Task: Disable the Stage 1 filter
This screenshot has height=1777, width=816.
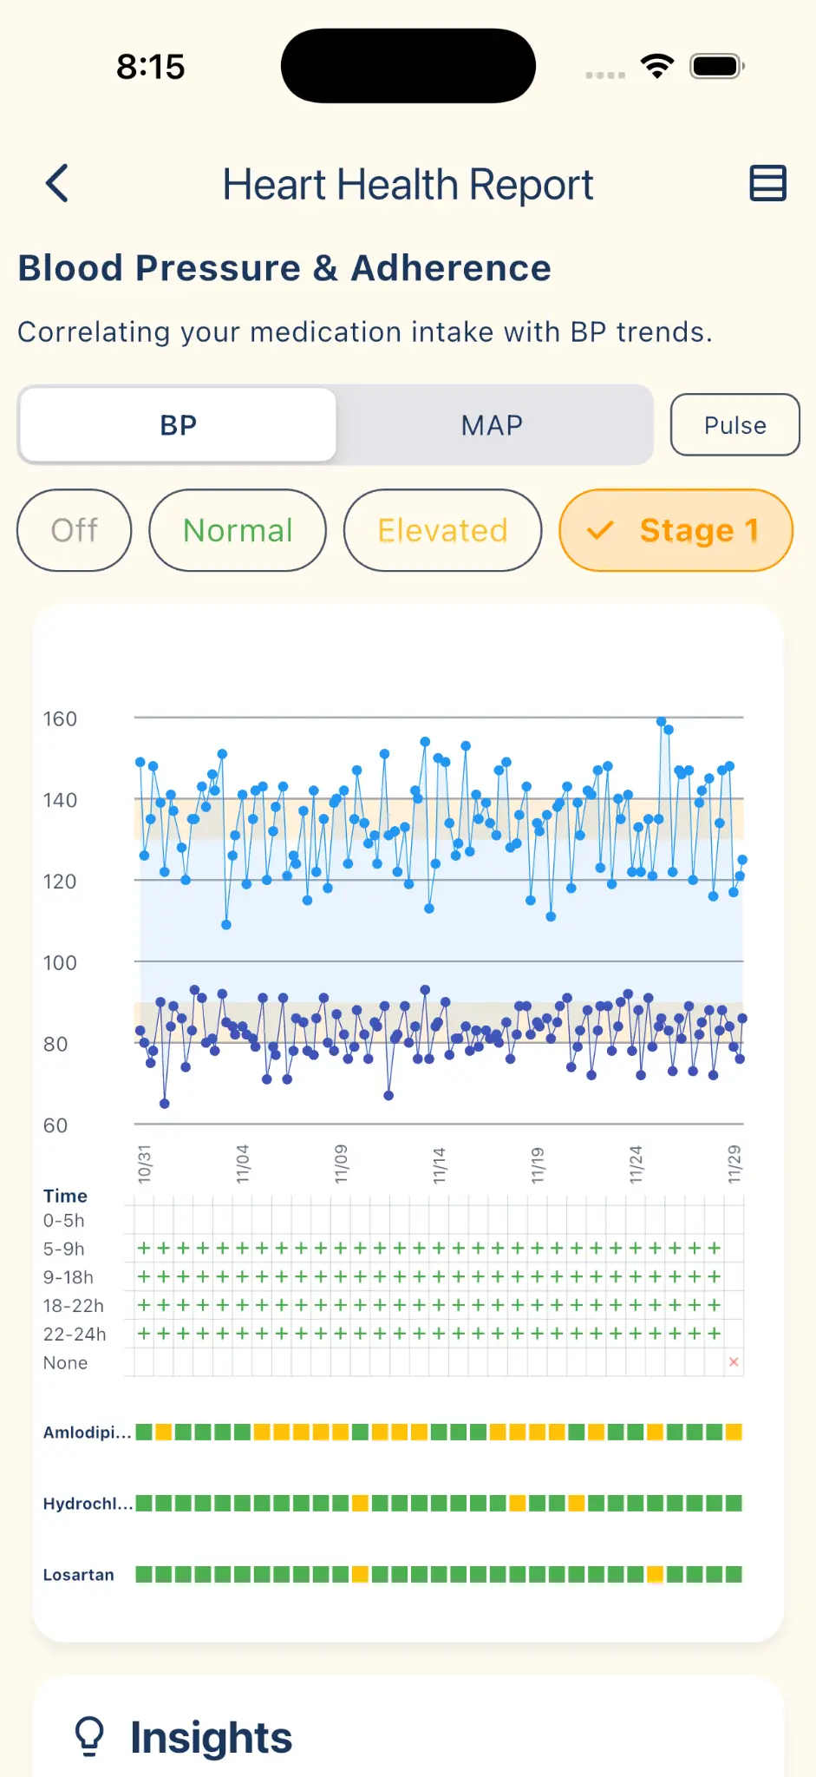Action: pyautogui.click(x=676, y=530)
